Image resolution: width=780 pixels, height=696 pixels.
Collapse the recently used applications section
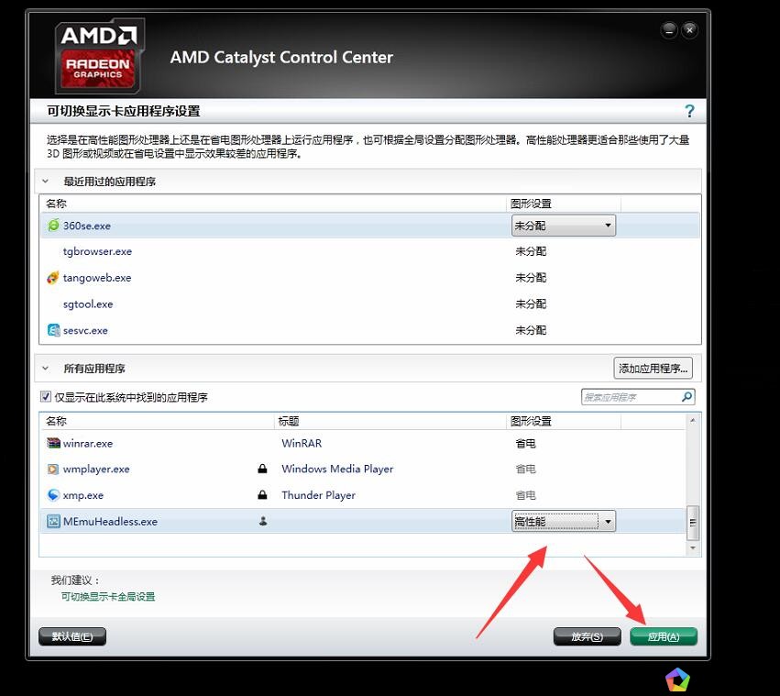(46, 182)
